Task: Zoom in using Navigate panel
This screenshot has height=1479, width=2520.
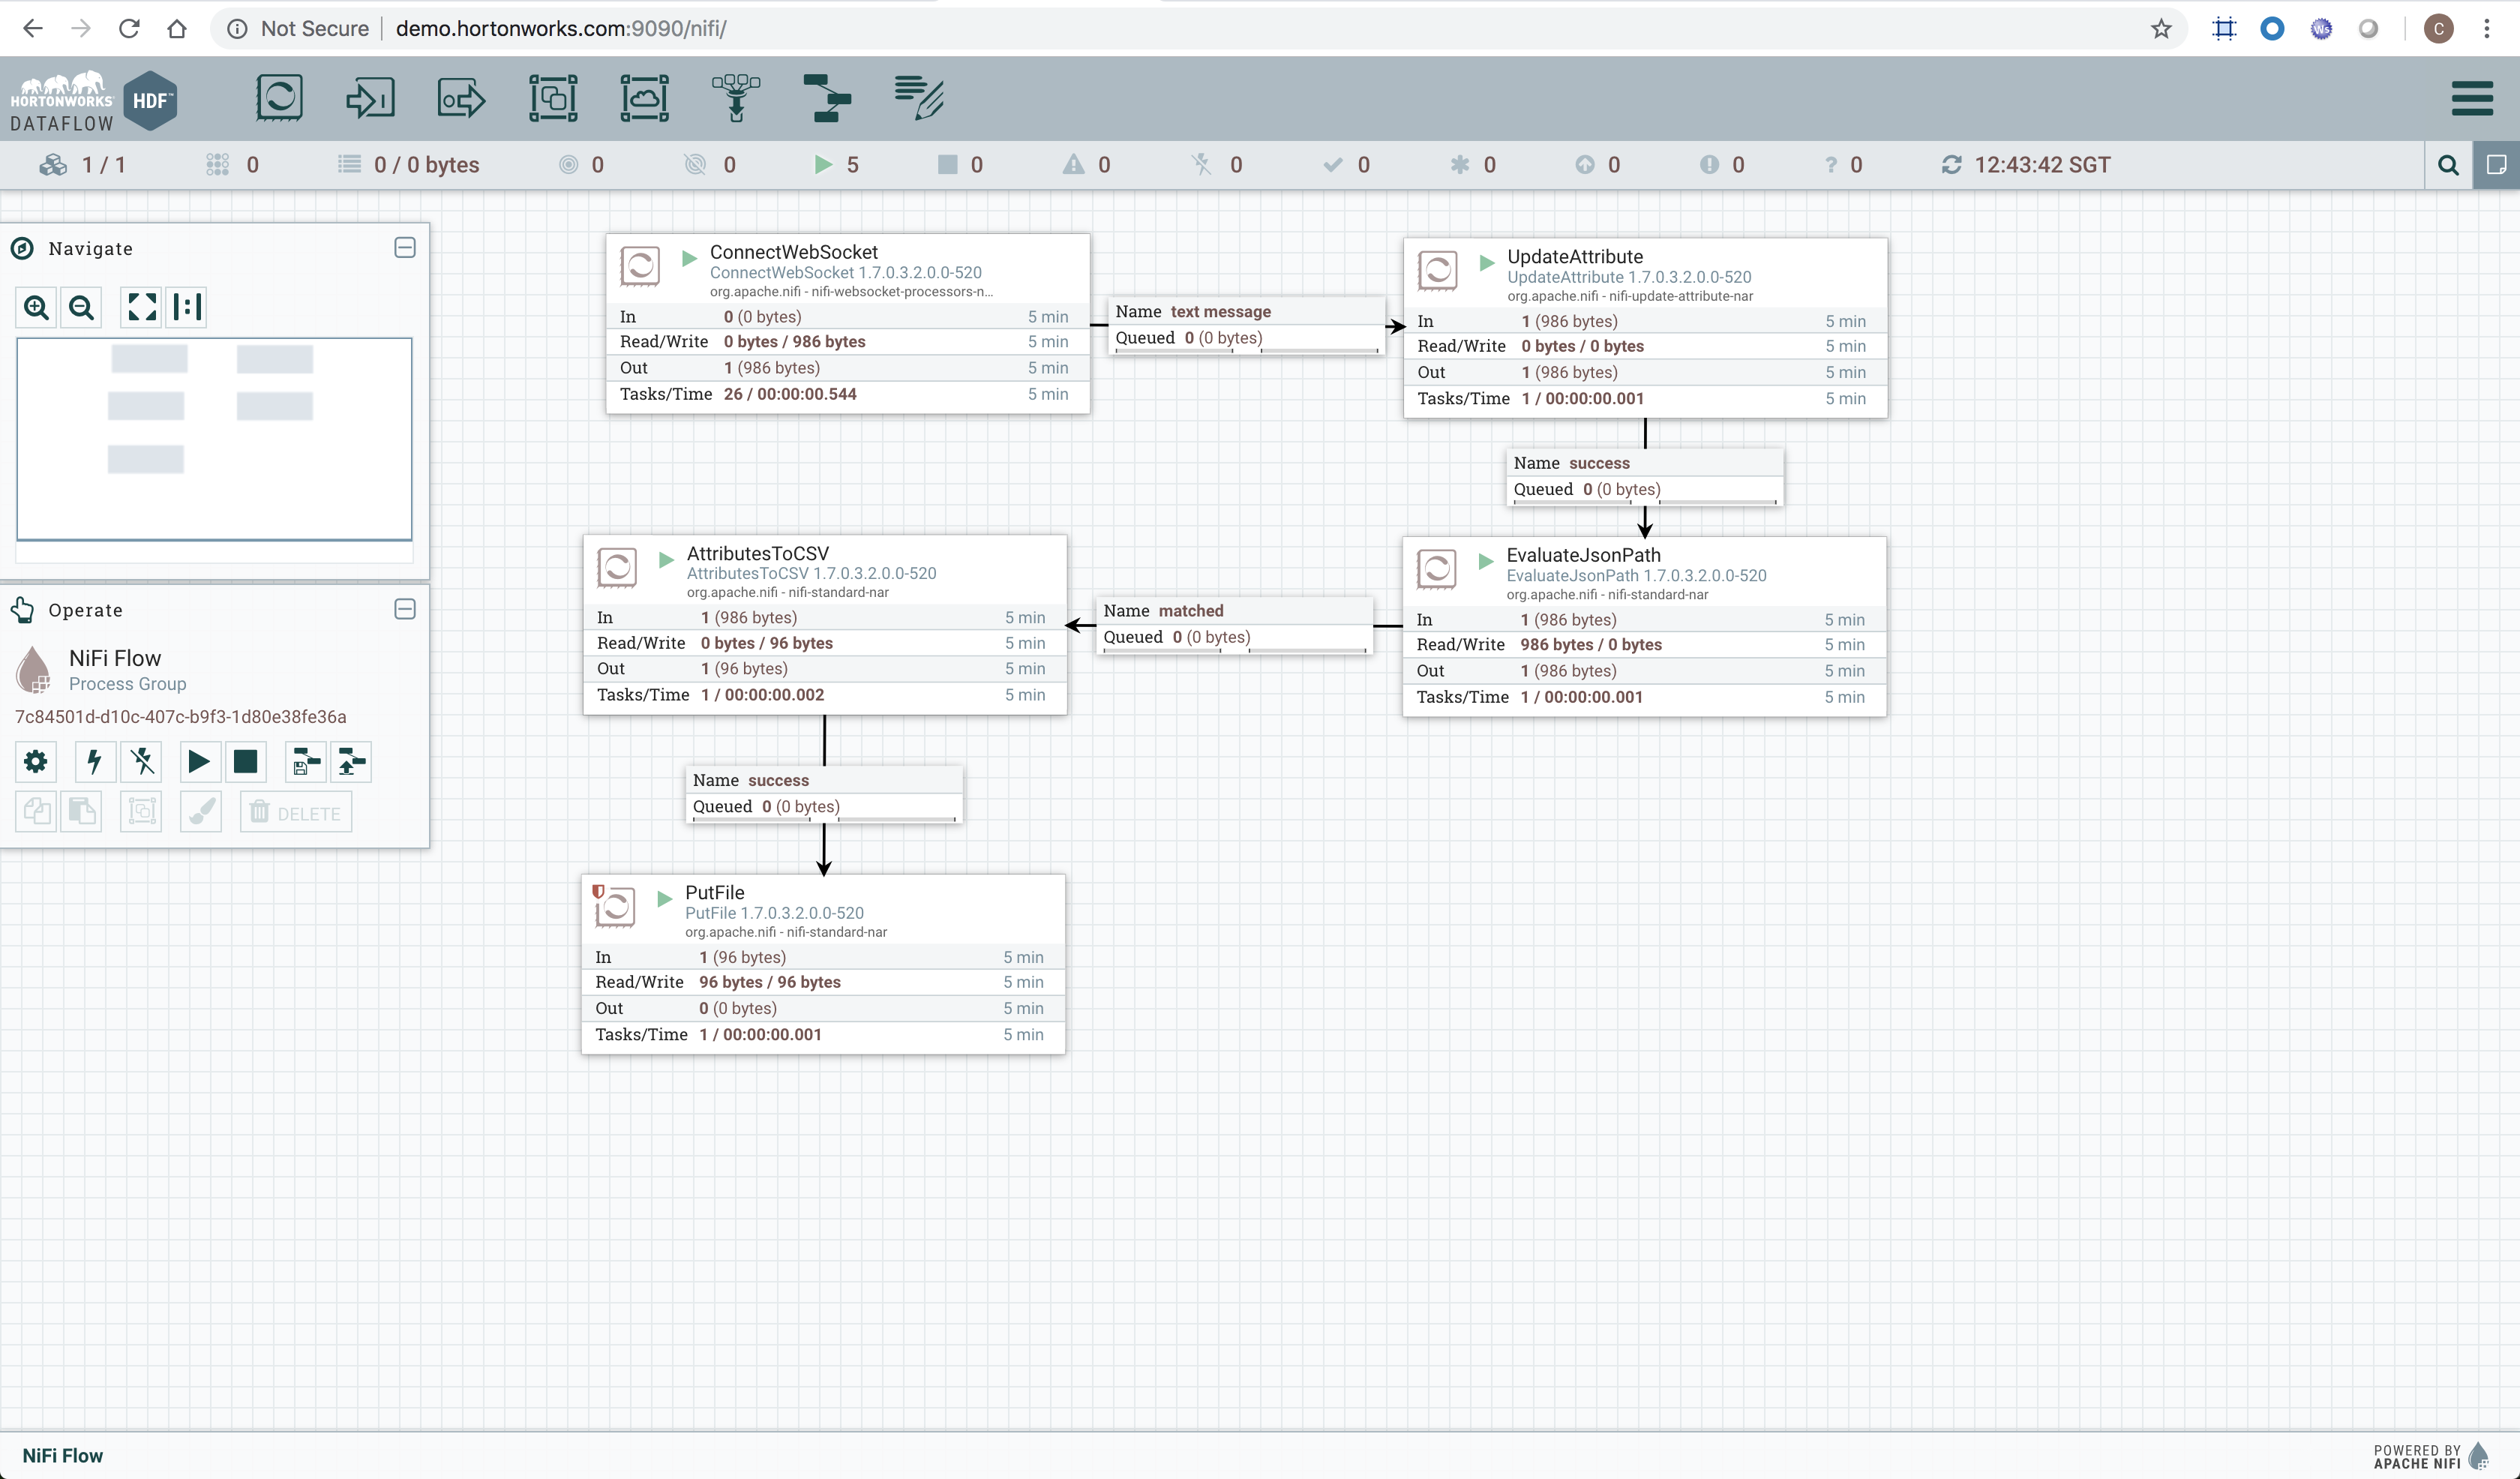Action: pos(37,307)
